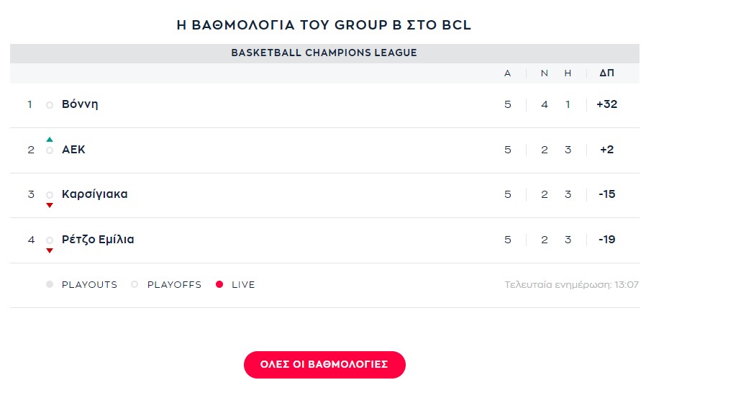
Task: Click the last update time text
Action: [571, 284]
